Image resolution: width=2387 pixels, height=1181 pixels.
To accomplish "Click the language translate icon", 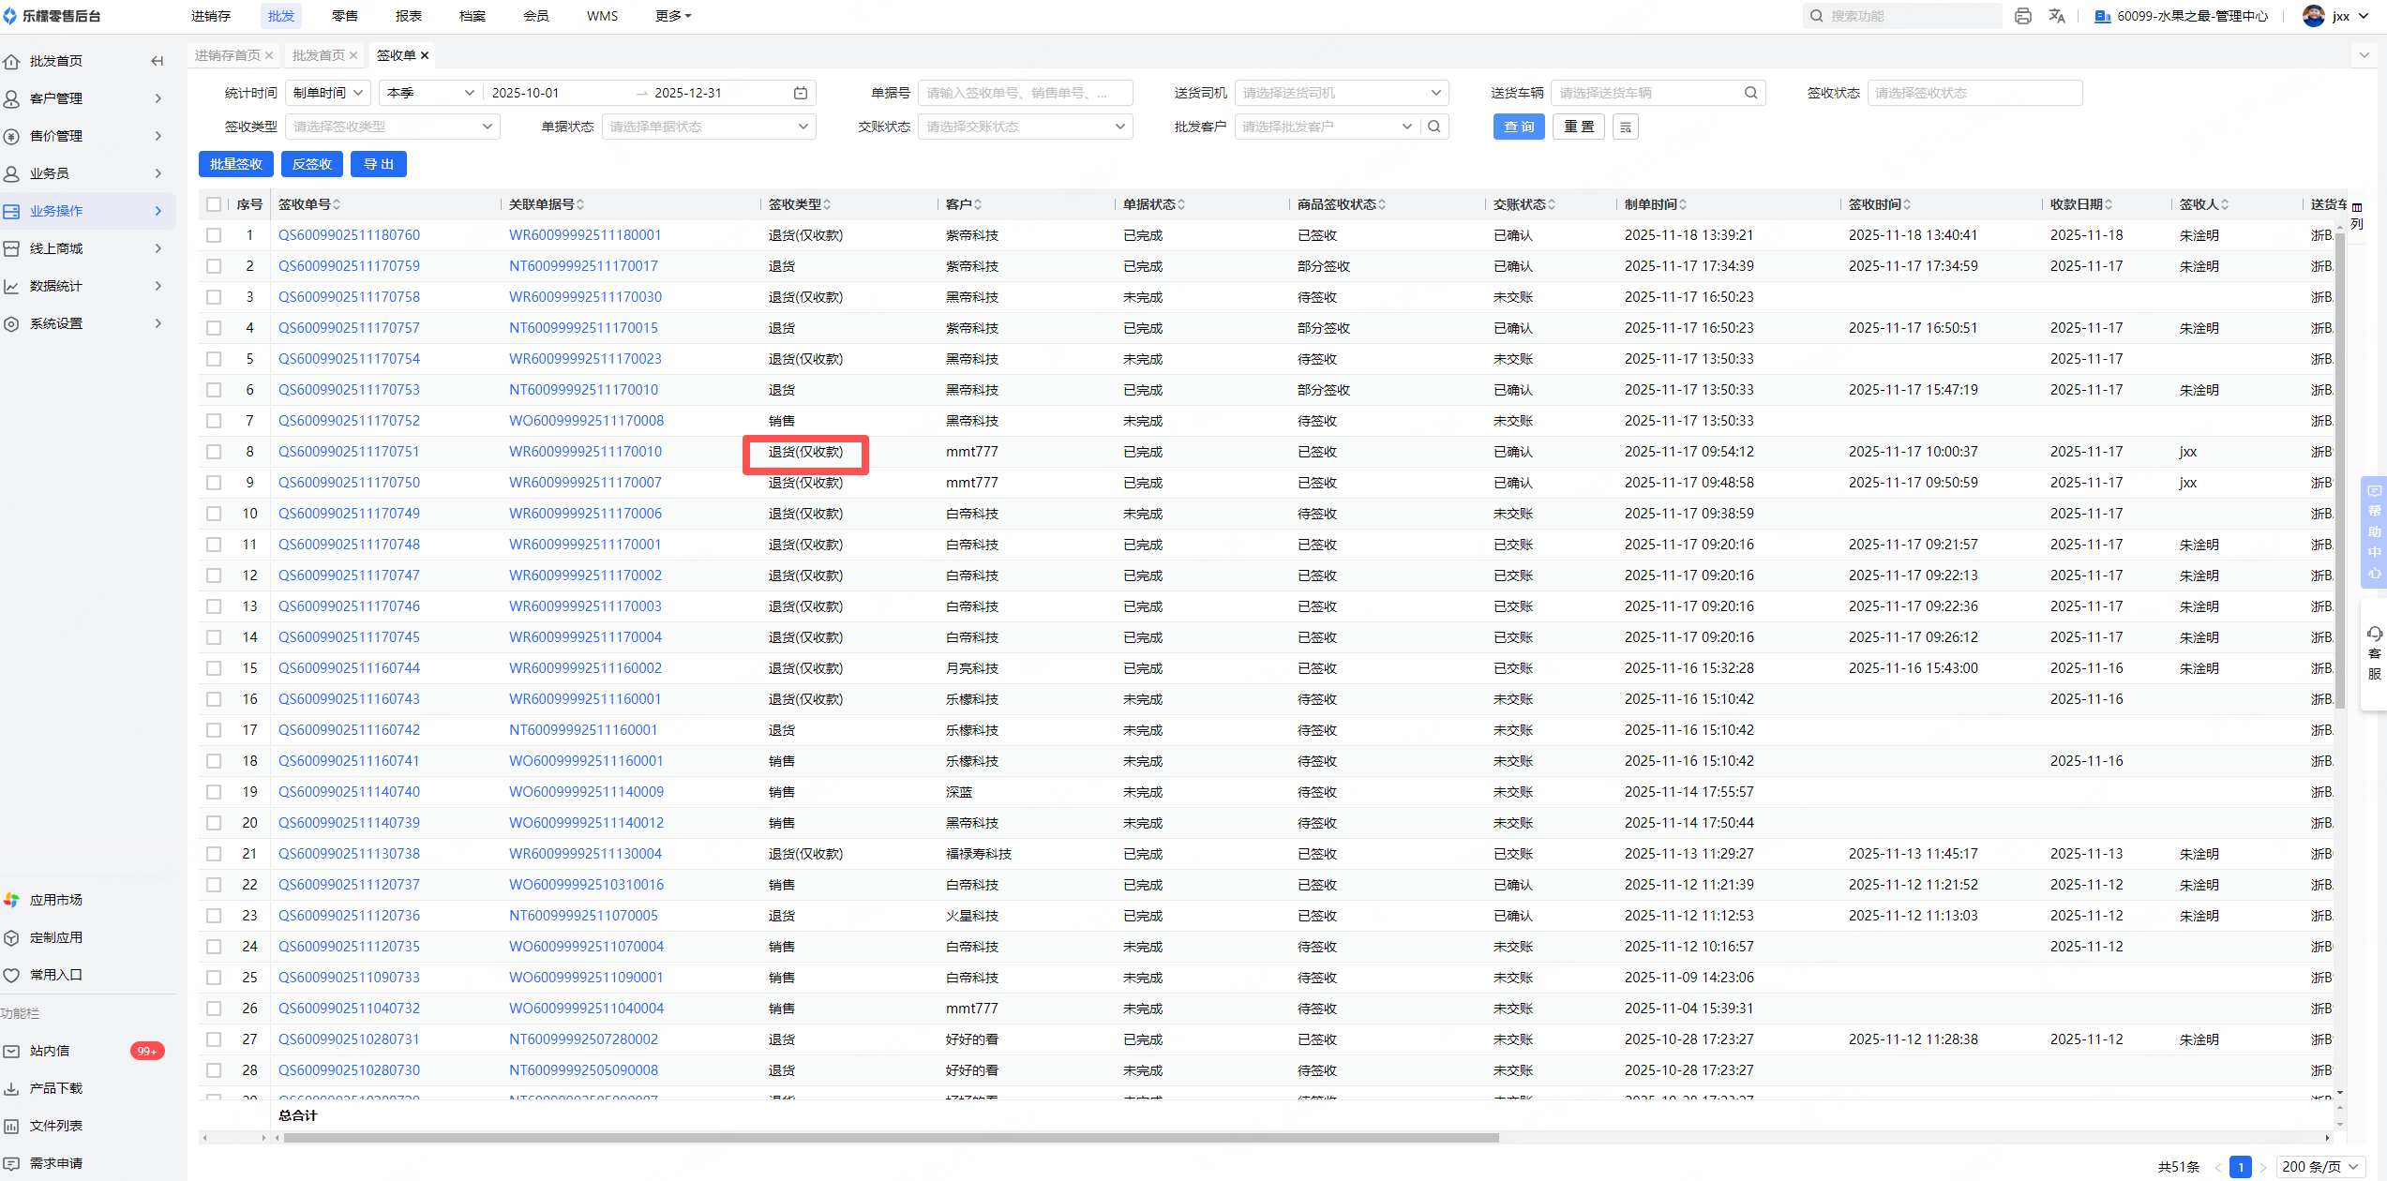I will point(2057,16).
